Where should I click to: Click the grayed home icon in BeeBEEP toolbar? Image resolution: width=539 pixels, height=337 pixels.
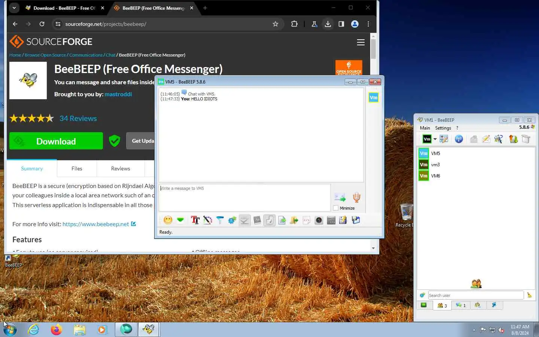coord(474,139)
